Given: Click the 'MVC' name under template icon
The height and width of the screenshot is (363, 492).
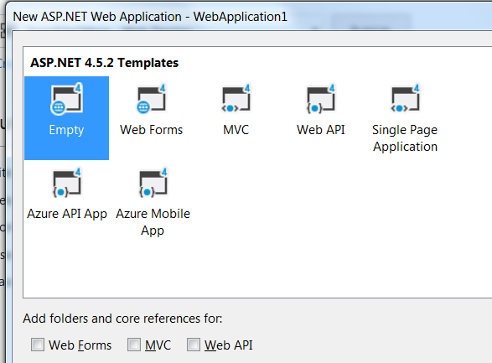Looking at the screenshot, I should tap(236, 130).
